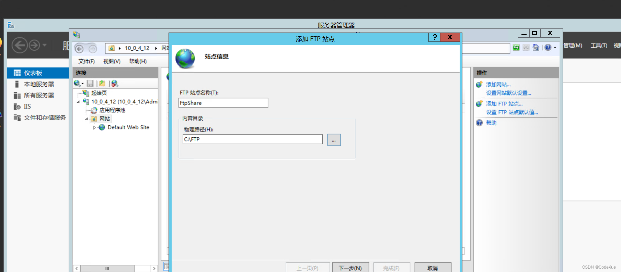Click the FTP 站点名称 input field
This screenshot has height=272, width=621.
[223, 103]
